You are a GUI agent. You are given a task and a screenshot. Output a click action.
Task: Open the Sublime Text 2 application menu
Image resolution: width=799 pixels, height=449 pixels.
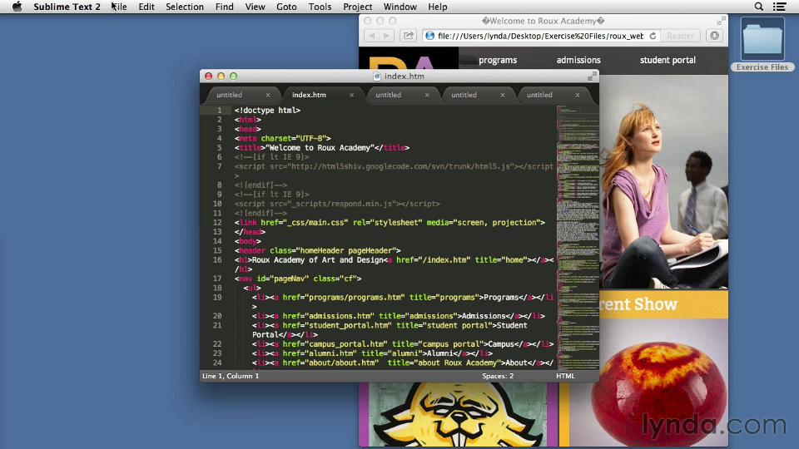click(x=67, y=7)
